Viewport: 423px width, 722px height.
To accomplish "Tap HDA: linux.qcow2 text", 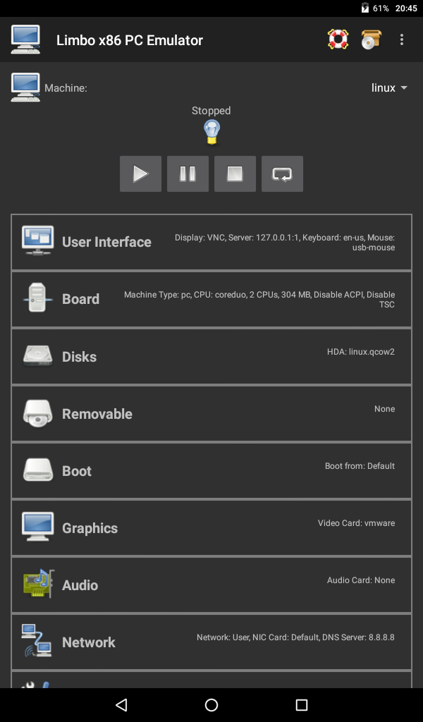I will 361,351.
